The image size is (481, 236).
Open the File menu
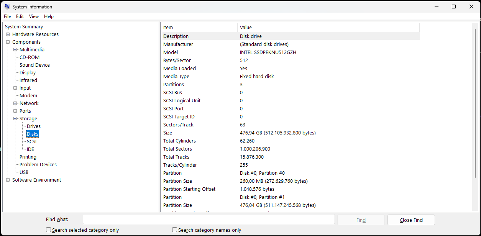(7, 16)
